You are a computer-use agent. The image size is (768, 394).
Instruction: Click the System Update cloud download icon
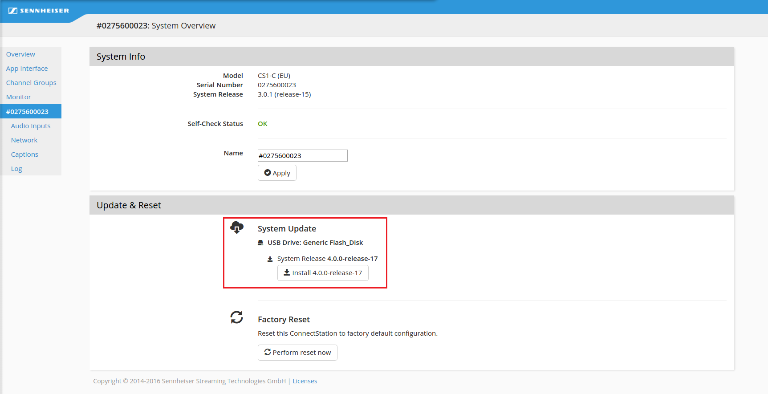pos(236,227)
